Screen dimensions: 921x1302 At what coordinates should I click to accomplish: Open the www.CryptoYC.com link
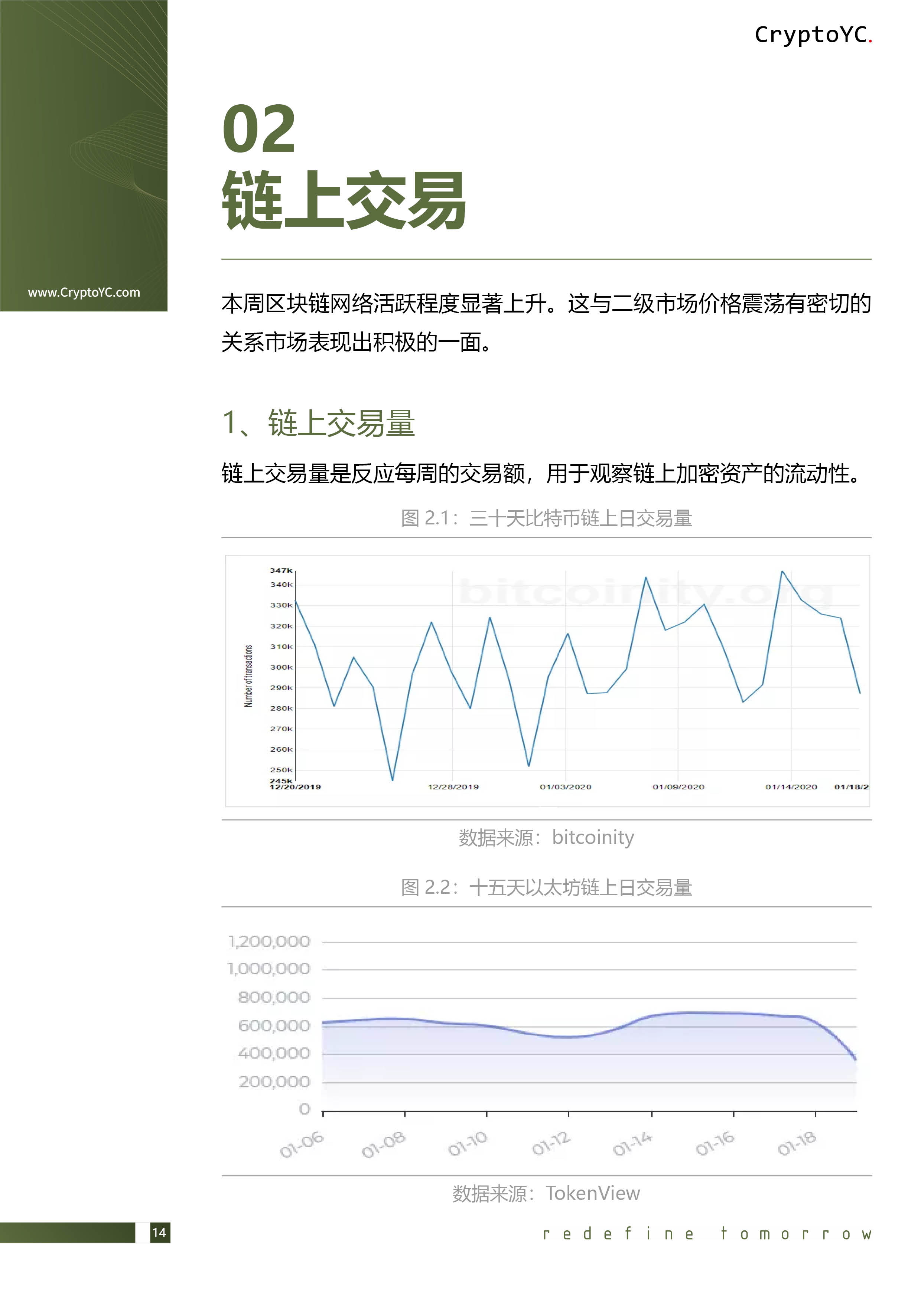84,292
